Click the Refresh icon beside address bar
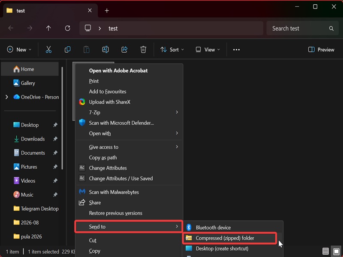This screenshot has width=343, height=257. (68, 28)
